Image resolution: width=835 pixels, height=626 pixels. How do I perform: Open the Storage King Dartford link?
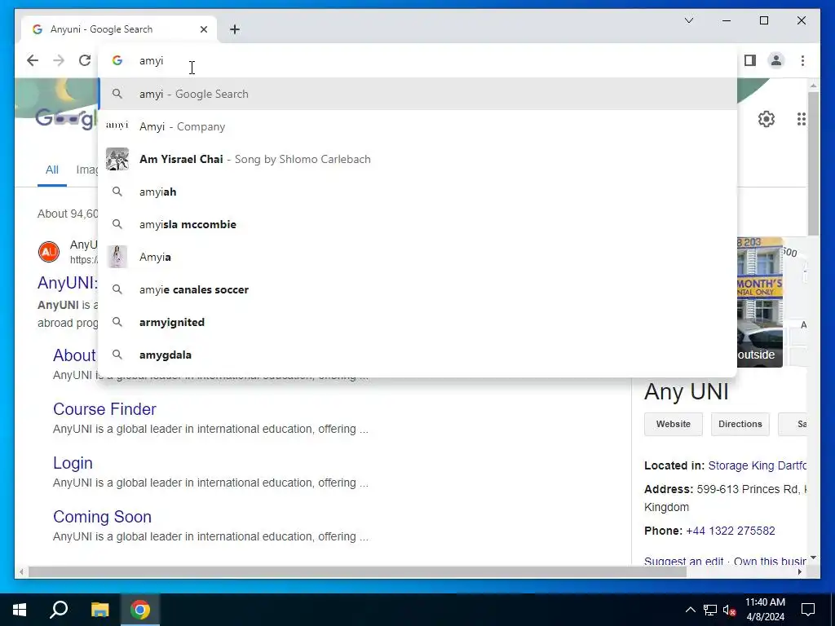pos(757,465)
